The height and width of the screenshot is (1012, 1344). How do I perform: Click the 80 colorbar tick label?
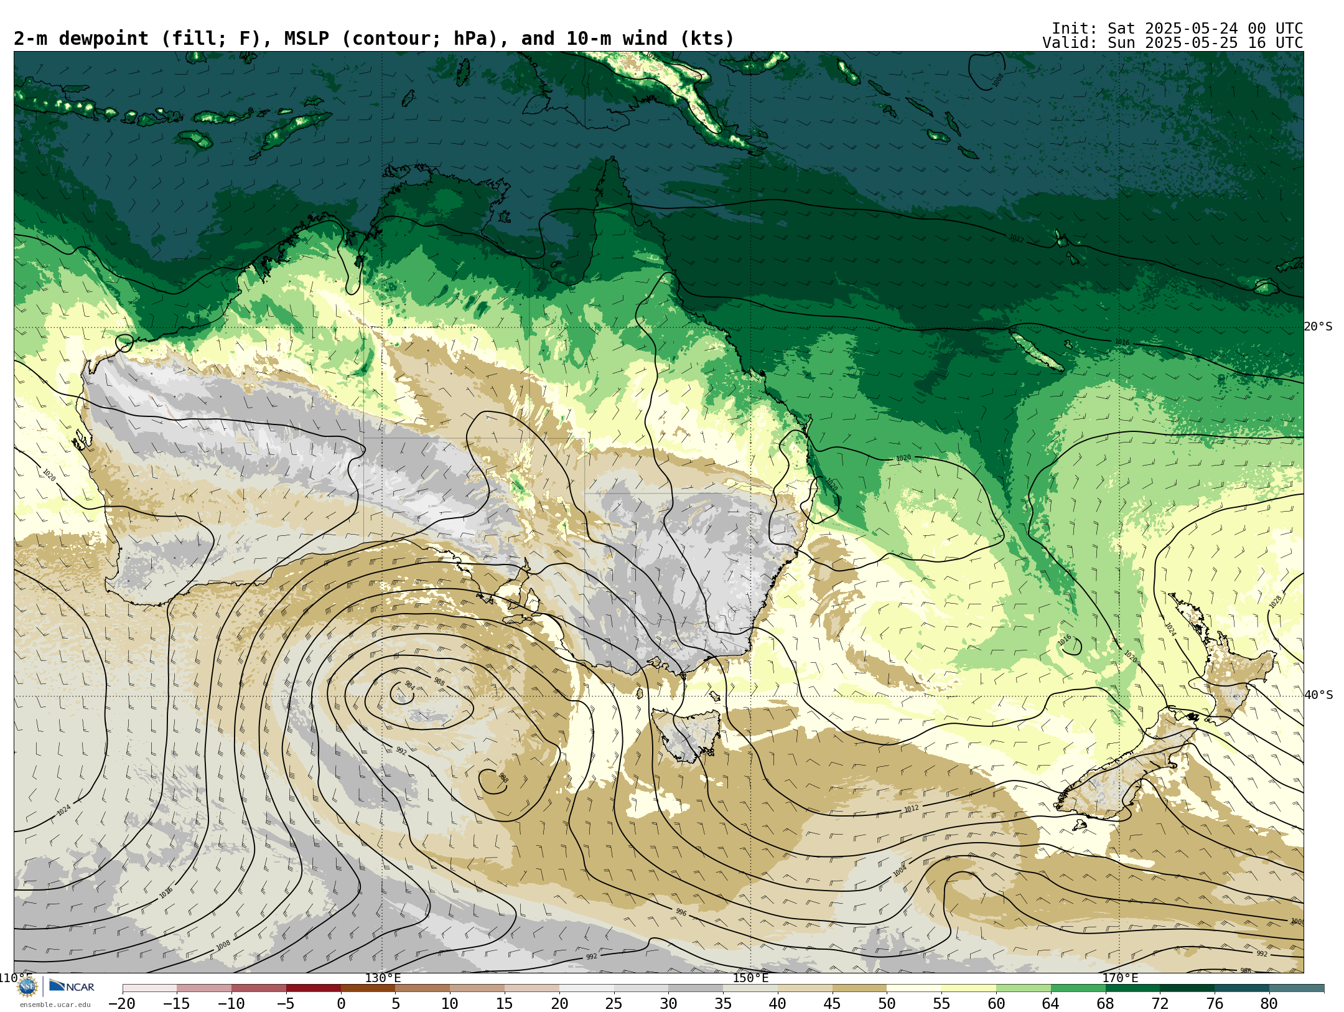point(1269,1003)
